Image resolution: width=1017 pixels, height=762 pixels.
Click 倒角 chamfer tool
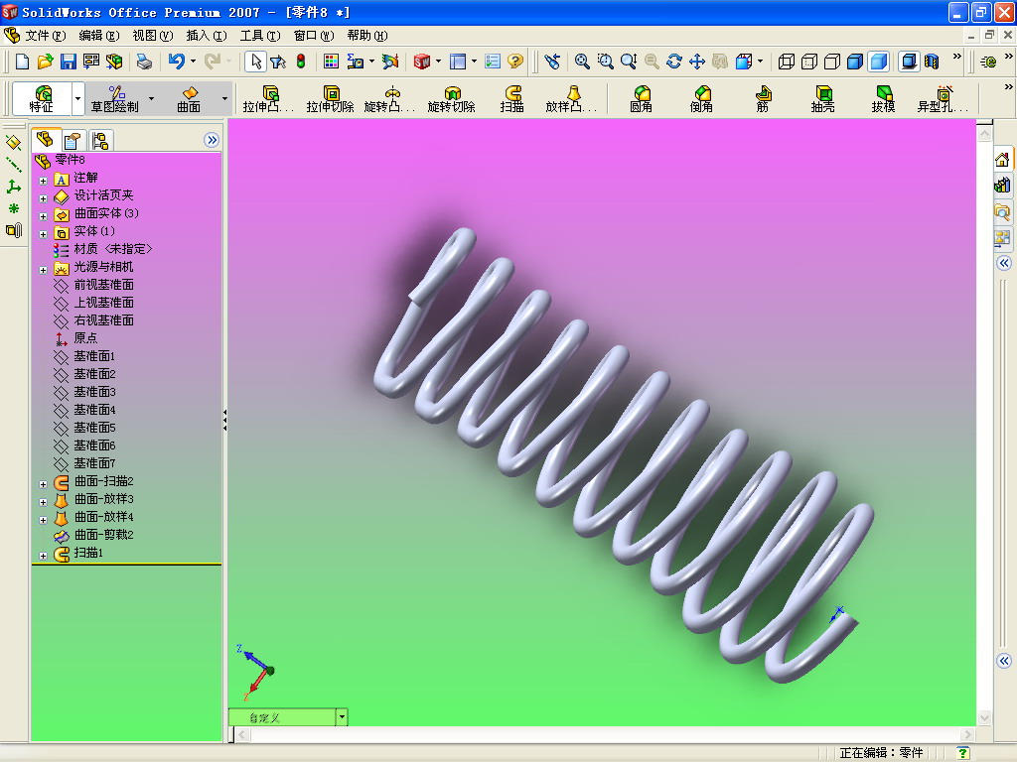click(x=702, y=98)
